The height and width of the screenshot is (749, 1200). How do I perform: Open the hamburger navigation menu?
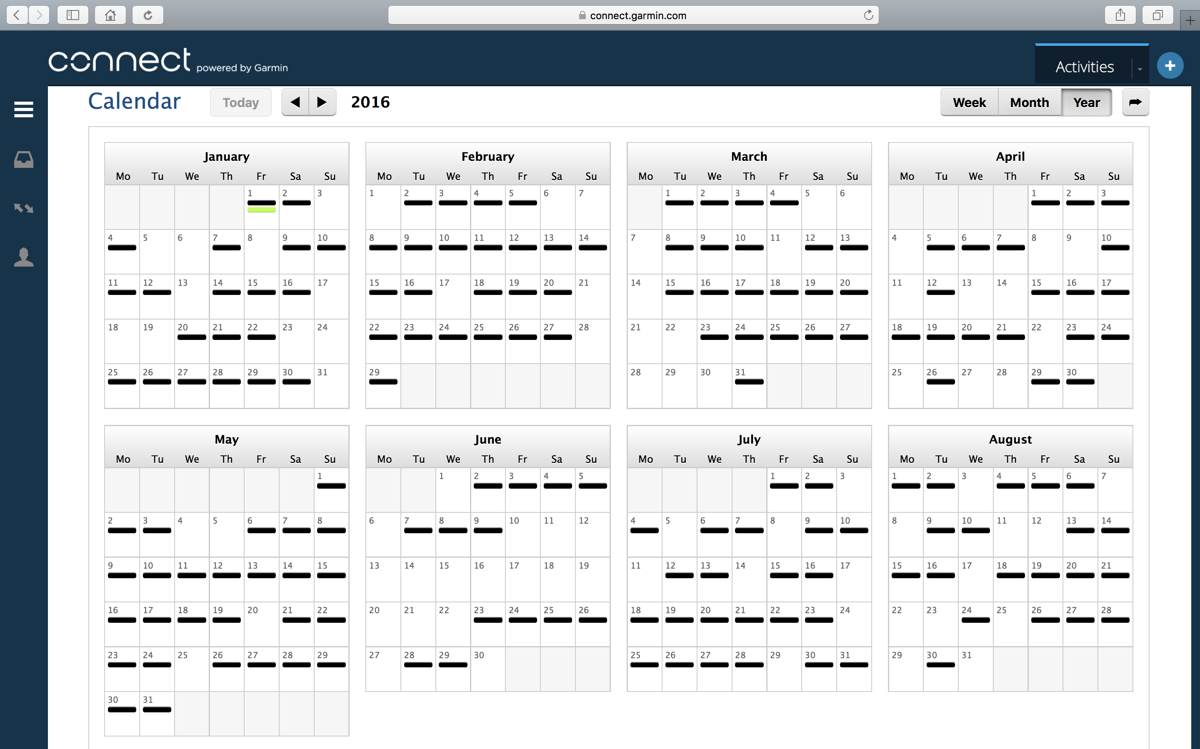23,109
